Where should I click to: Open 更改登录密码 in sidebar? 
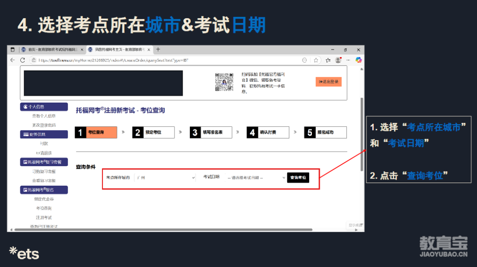[x=44, y=125]
